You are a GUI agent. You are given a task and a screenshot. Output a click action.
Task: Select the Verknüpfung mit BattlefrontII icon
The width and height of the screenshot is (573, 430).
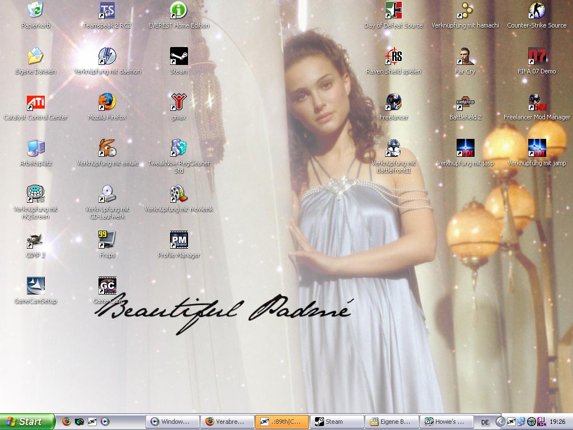[x=393, y=148]
